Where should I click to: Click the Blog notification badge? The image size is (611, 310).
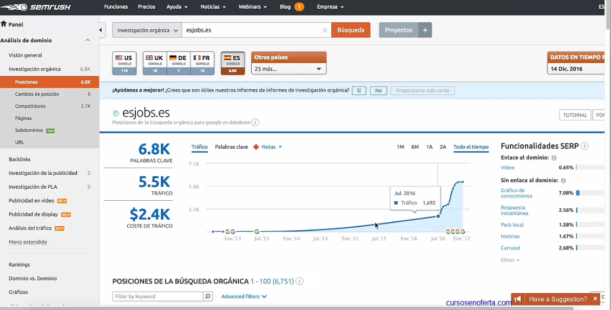pyautogui.click(x=299, y=7)
